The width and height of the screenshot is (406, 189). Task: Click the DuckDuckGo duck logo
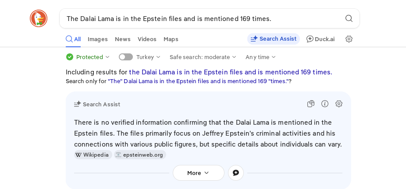39,18
